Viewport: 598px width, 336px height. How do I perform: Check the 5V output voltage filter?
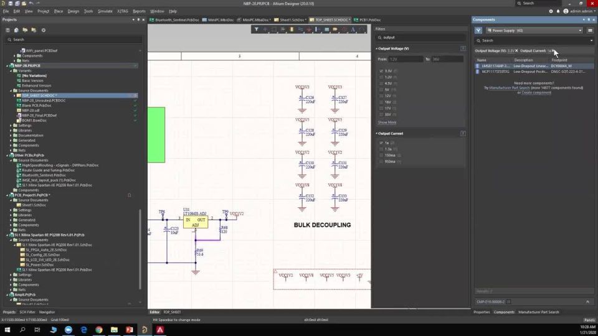[381, 90]
